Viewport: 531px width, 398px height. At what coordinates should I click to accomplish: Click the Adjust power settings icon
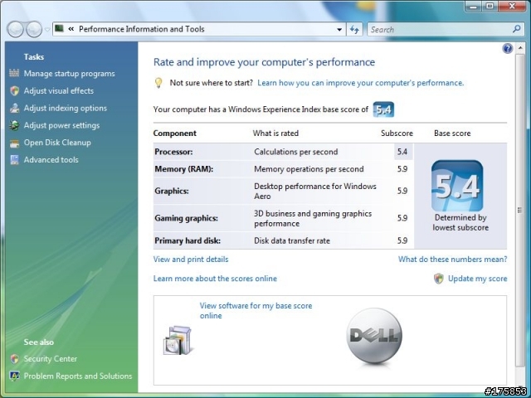click(14, 125)
